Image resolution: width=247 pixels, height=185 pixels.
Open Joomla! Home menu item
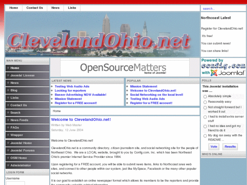click(x=27, y=143)
